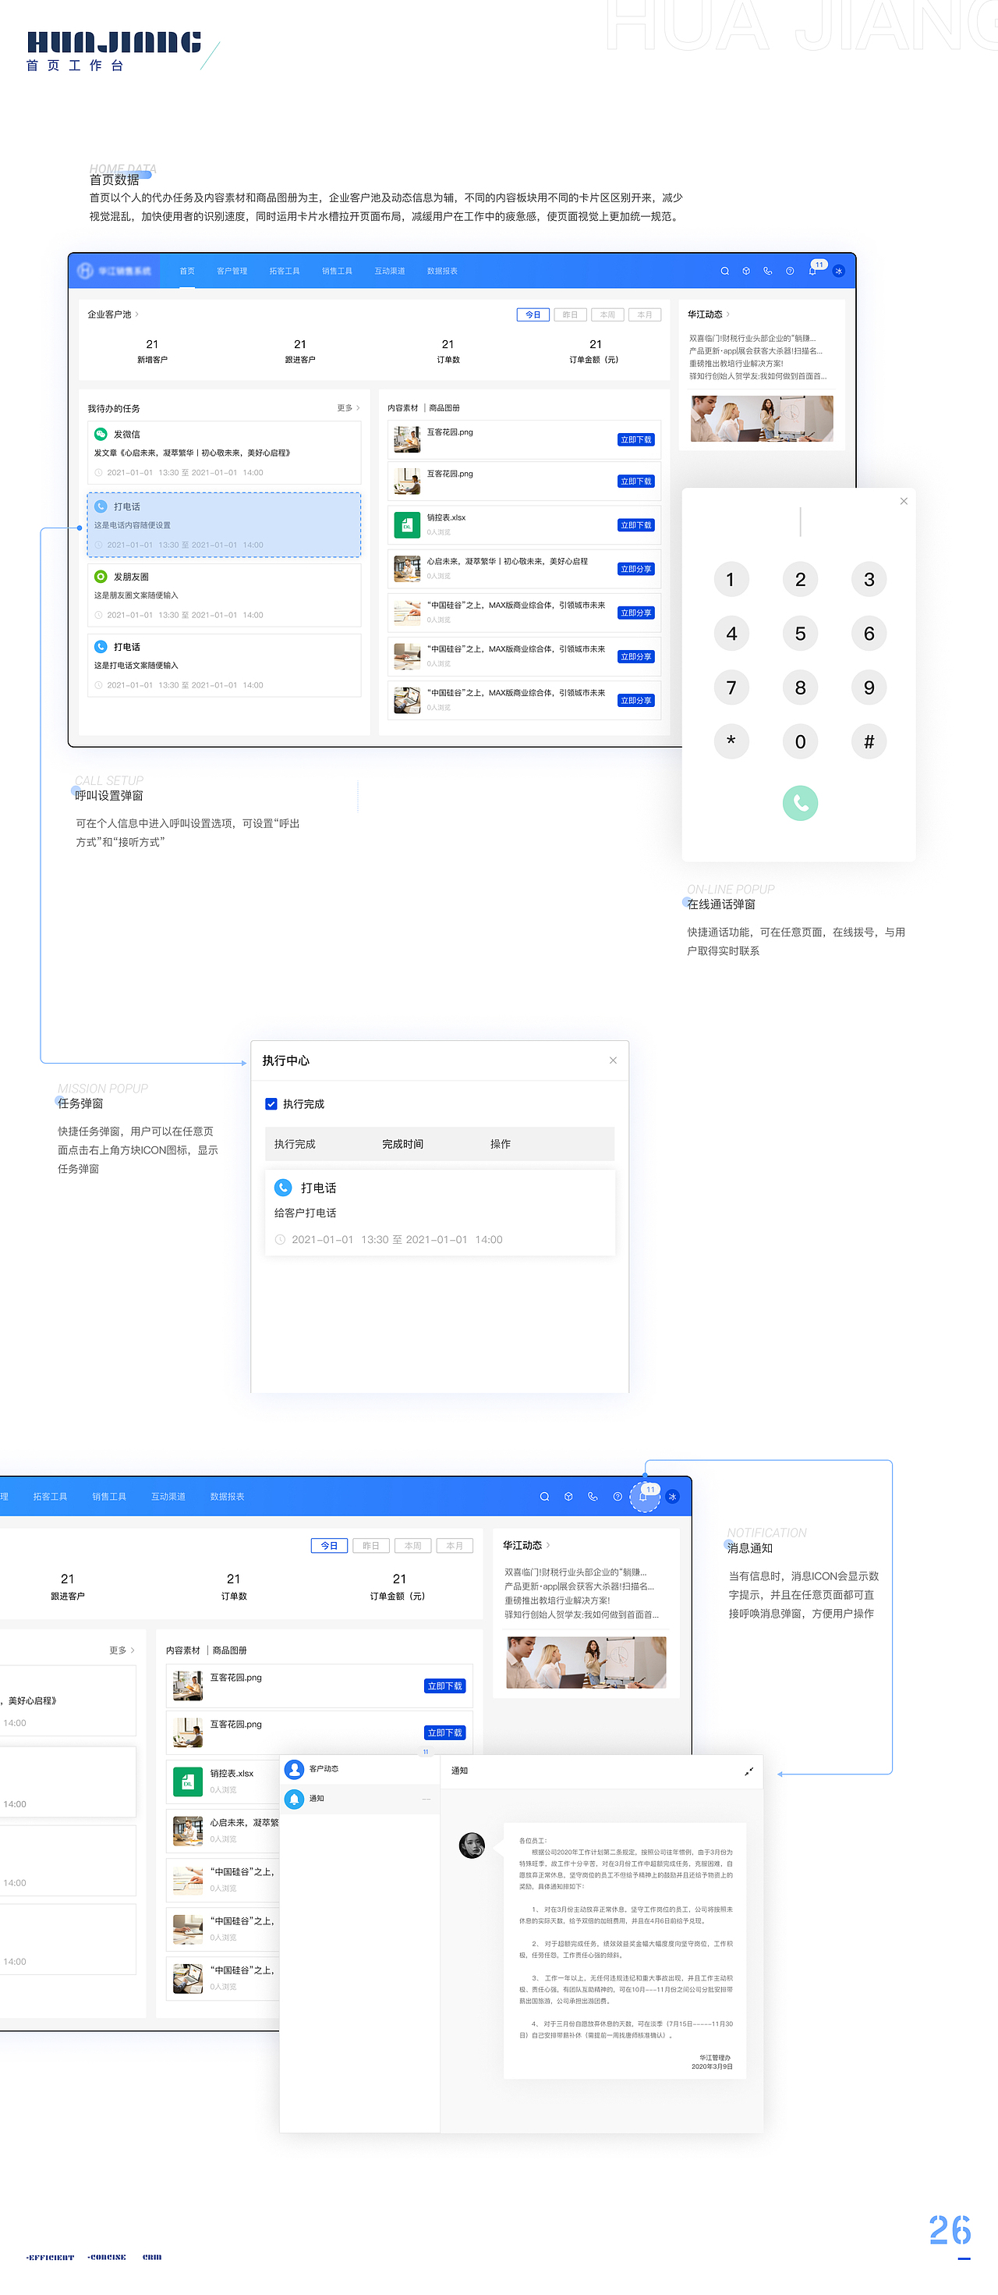This screenshot has height=2295, width=998.
Task: Select the 本周 filter in the lower dashboard
Action: pyautogui.click(x=413, y=1546)
